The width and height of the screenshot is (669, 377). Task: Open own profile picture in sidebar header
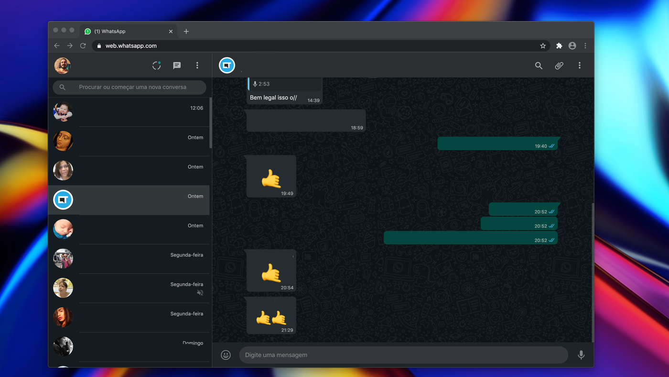pyautogui.click(x=63, y=66)
